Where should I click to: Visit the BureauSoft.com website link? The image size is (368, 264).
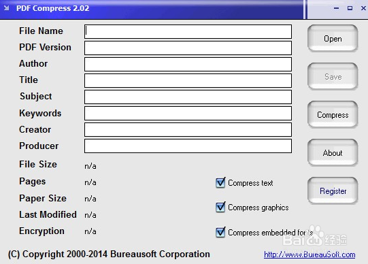(x=310, y=254)
